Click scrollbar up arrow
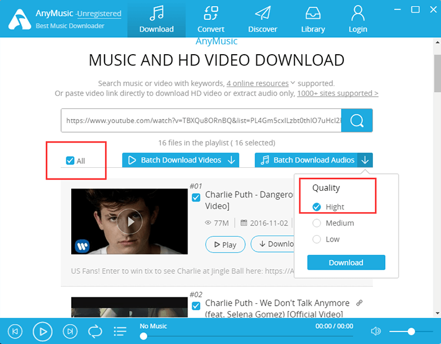 (x=437, y=42)
